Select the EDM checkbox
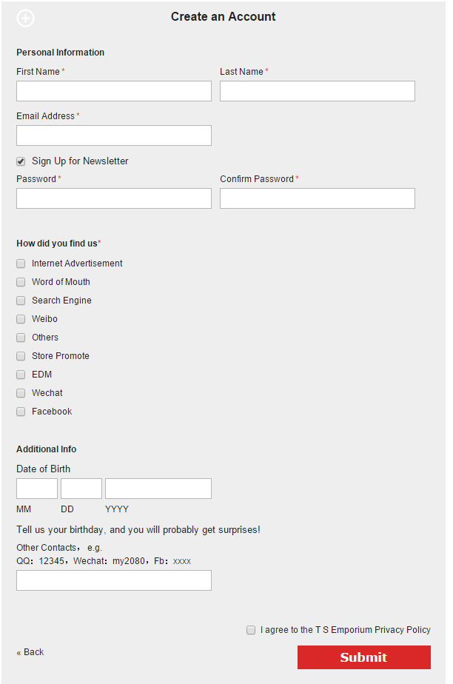The image size is (453, 684). tap(21, 375)
